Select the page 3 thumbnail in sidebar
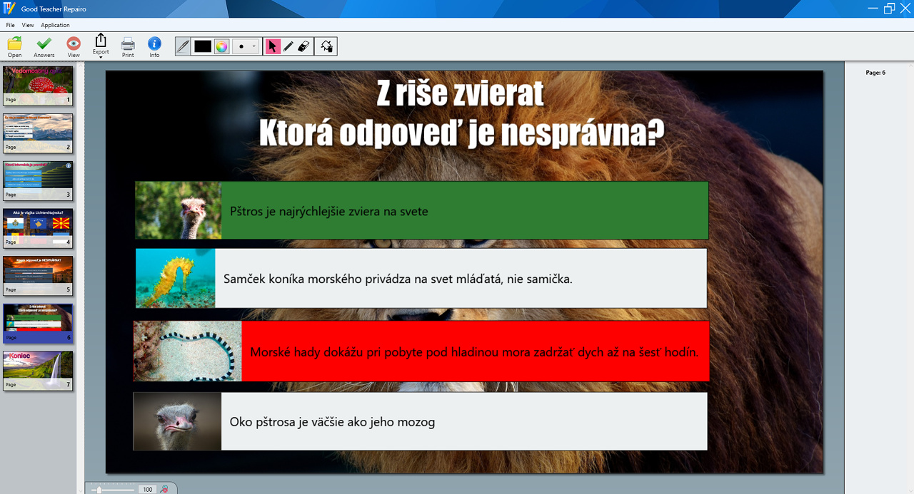Image resolution: width=914 pixels, height=494 pixels. pyautogui.click(x=38, y=180)
